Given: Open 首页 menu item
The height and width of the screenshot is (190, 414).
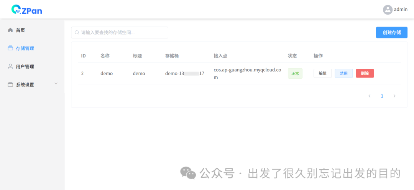Looking at the screenshot, I should [x=20, y=30].
